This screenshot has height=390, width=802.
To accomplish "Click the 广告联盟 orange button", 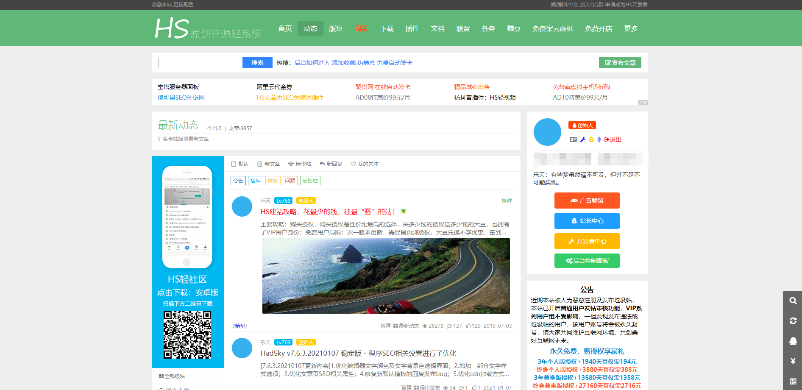I will [x=587, y=201].
